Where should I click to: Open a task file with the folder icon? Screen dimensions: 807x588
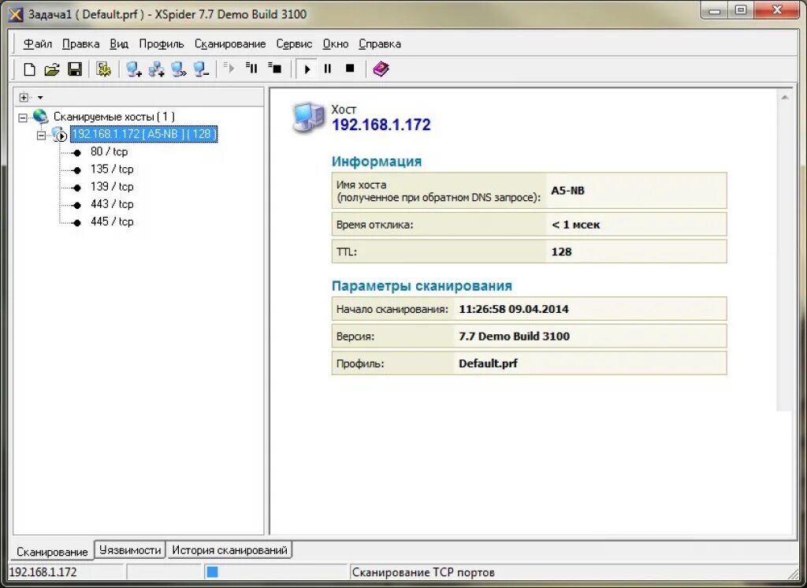coord(52,69)
